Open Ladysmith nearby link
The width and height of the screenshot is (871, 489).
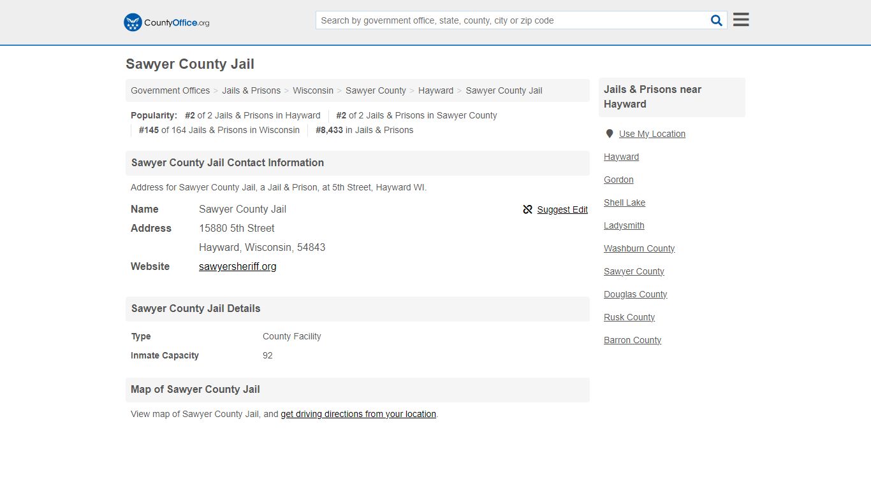pos(624,225)
